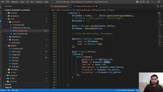The width and height of the screenshot is (163, 92).
Task: Click 'Http' breadcrumb segment
Action: pyautogui.click(x=58, y=10)
